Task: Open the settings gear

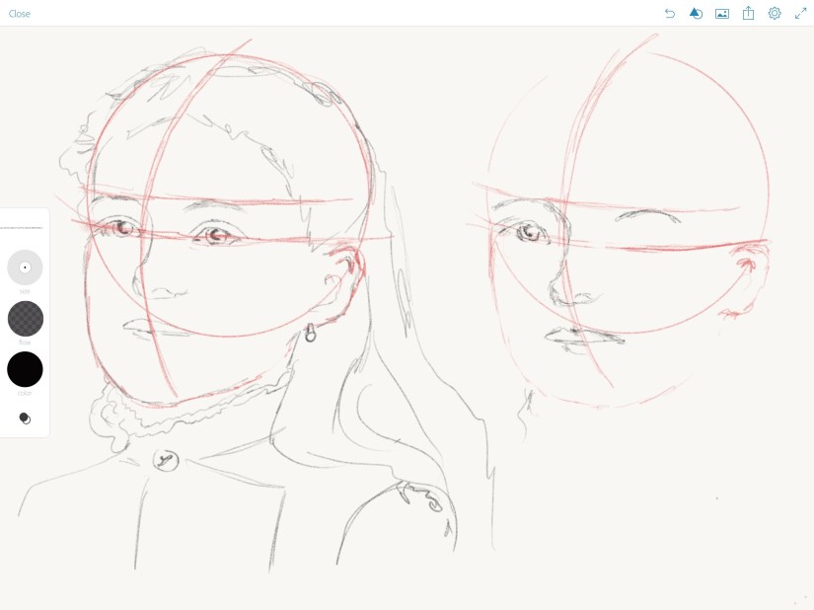Action: pyautogui.click(x=775, y=14)
